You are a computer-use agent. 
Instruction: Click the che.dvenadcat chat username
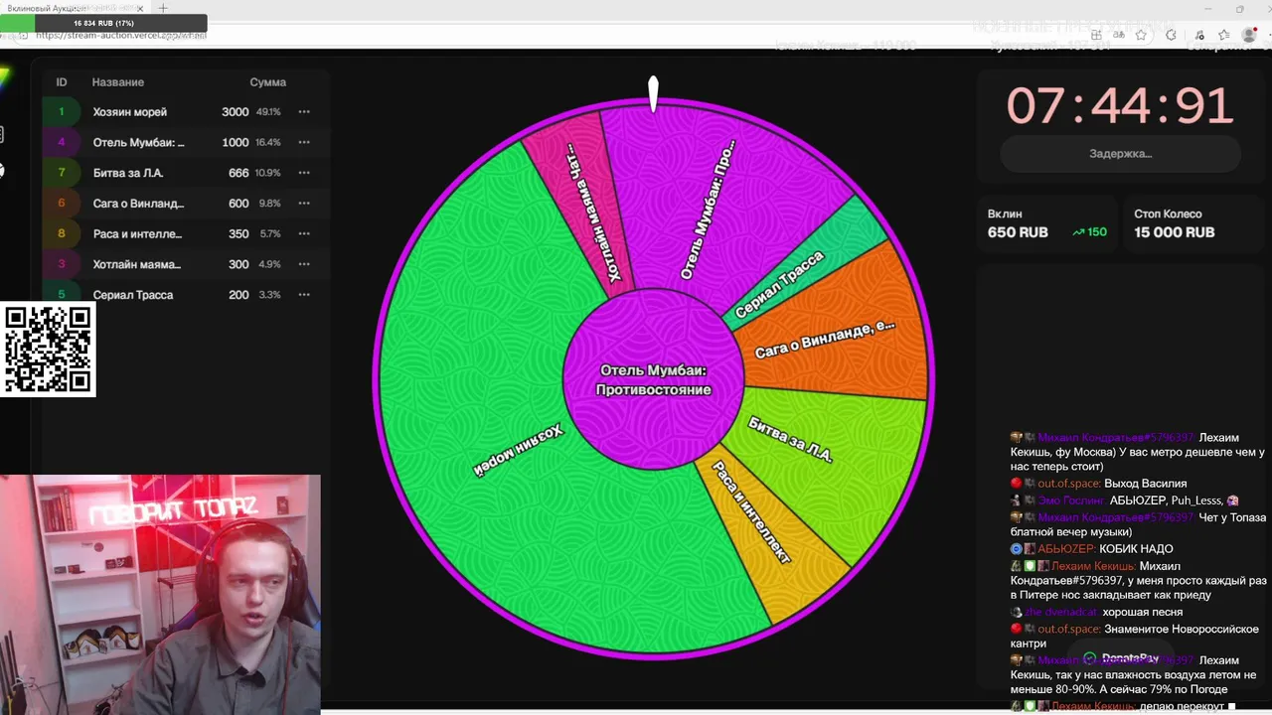point(1061,613)
